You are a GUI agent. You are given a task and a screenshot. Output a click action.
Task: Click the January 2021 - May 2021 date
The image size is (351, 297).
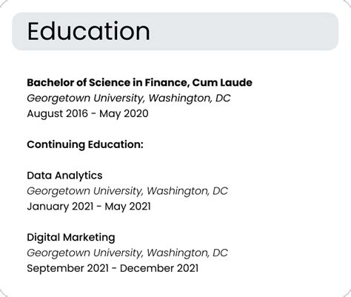tap(89, 207)
